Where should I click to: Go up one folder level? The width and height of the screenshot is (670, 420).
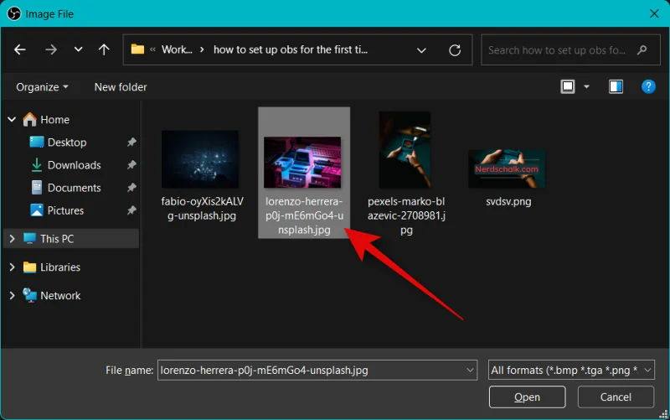click(x=104, y=49)
